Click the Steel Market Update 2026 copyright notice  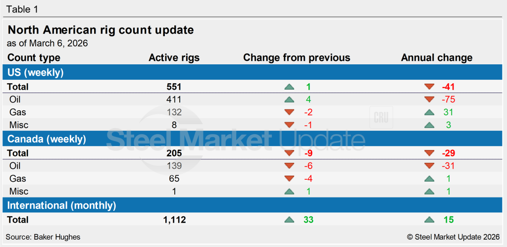[x=453, y=237]
